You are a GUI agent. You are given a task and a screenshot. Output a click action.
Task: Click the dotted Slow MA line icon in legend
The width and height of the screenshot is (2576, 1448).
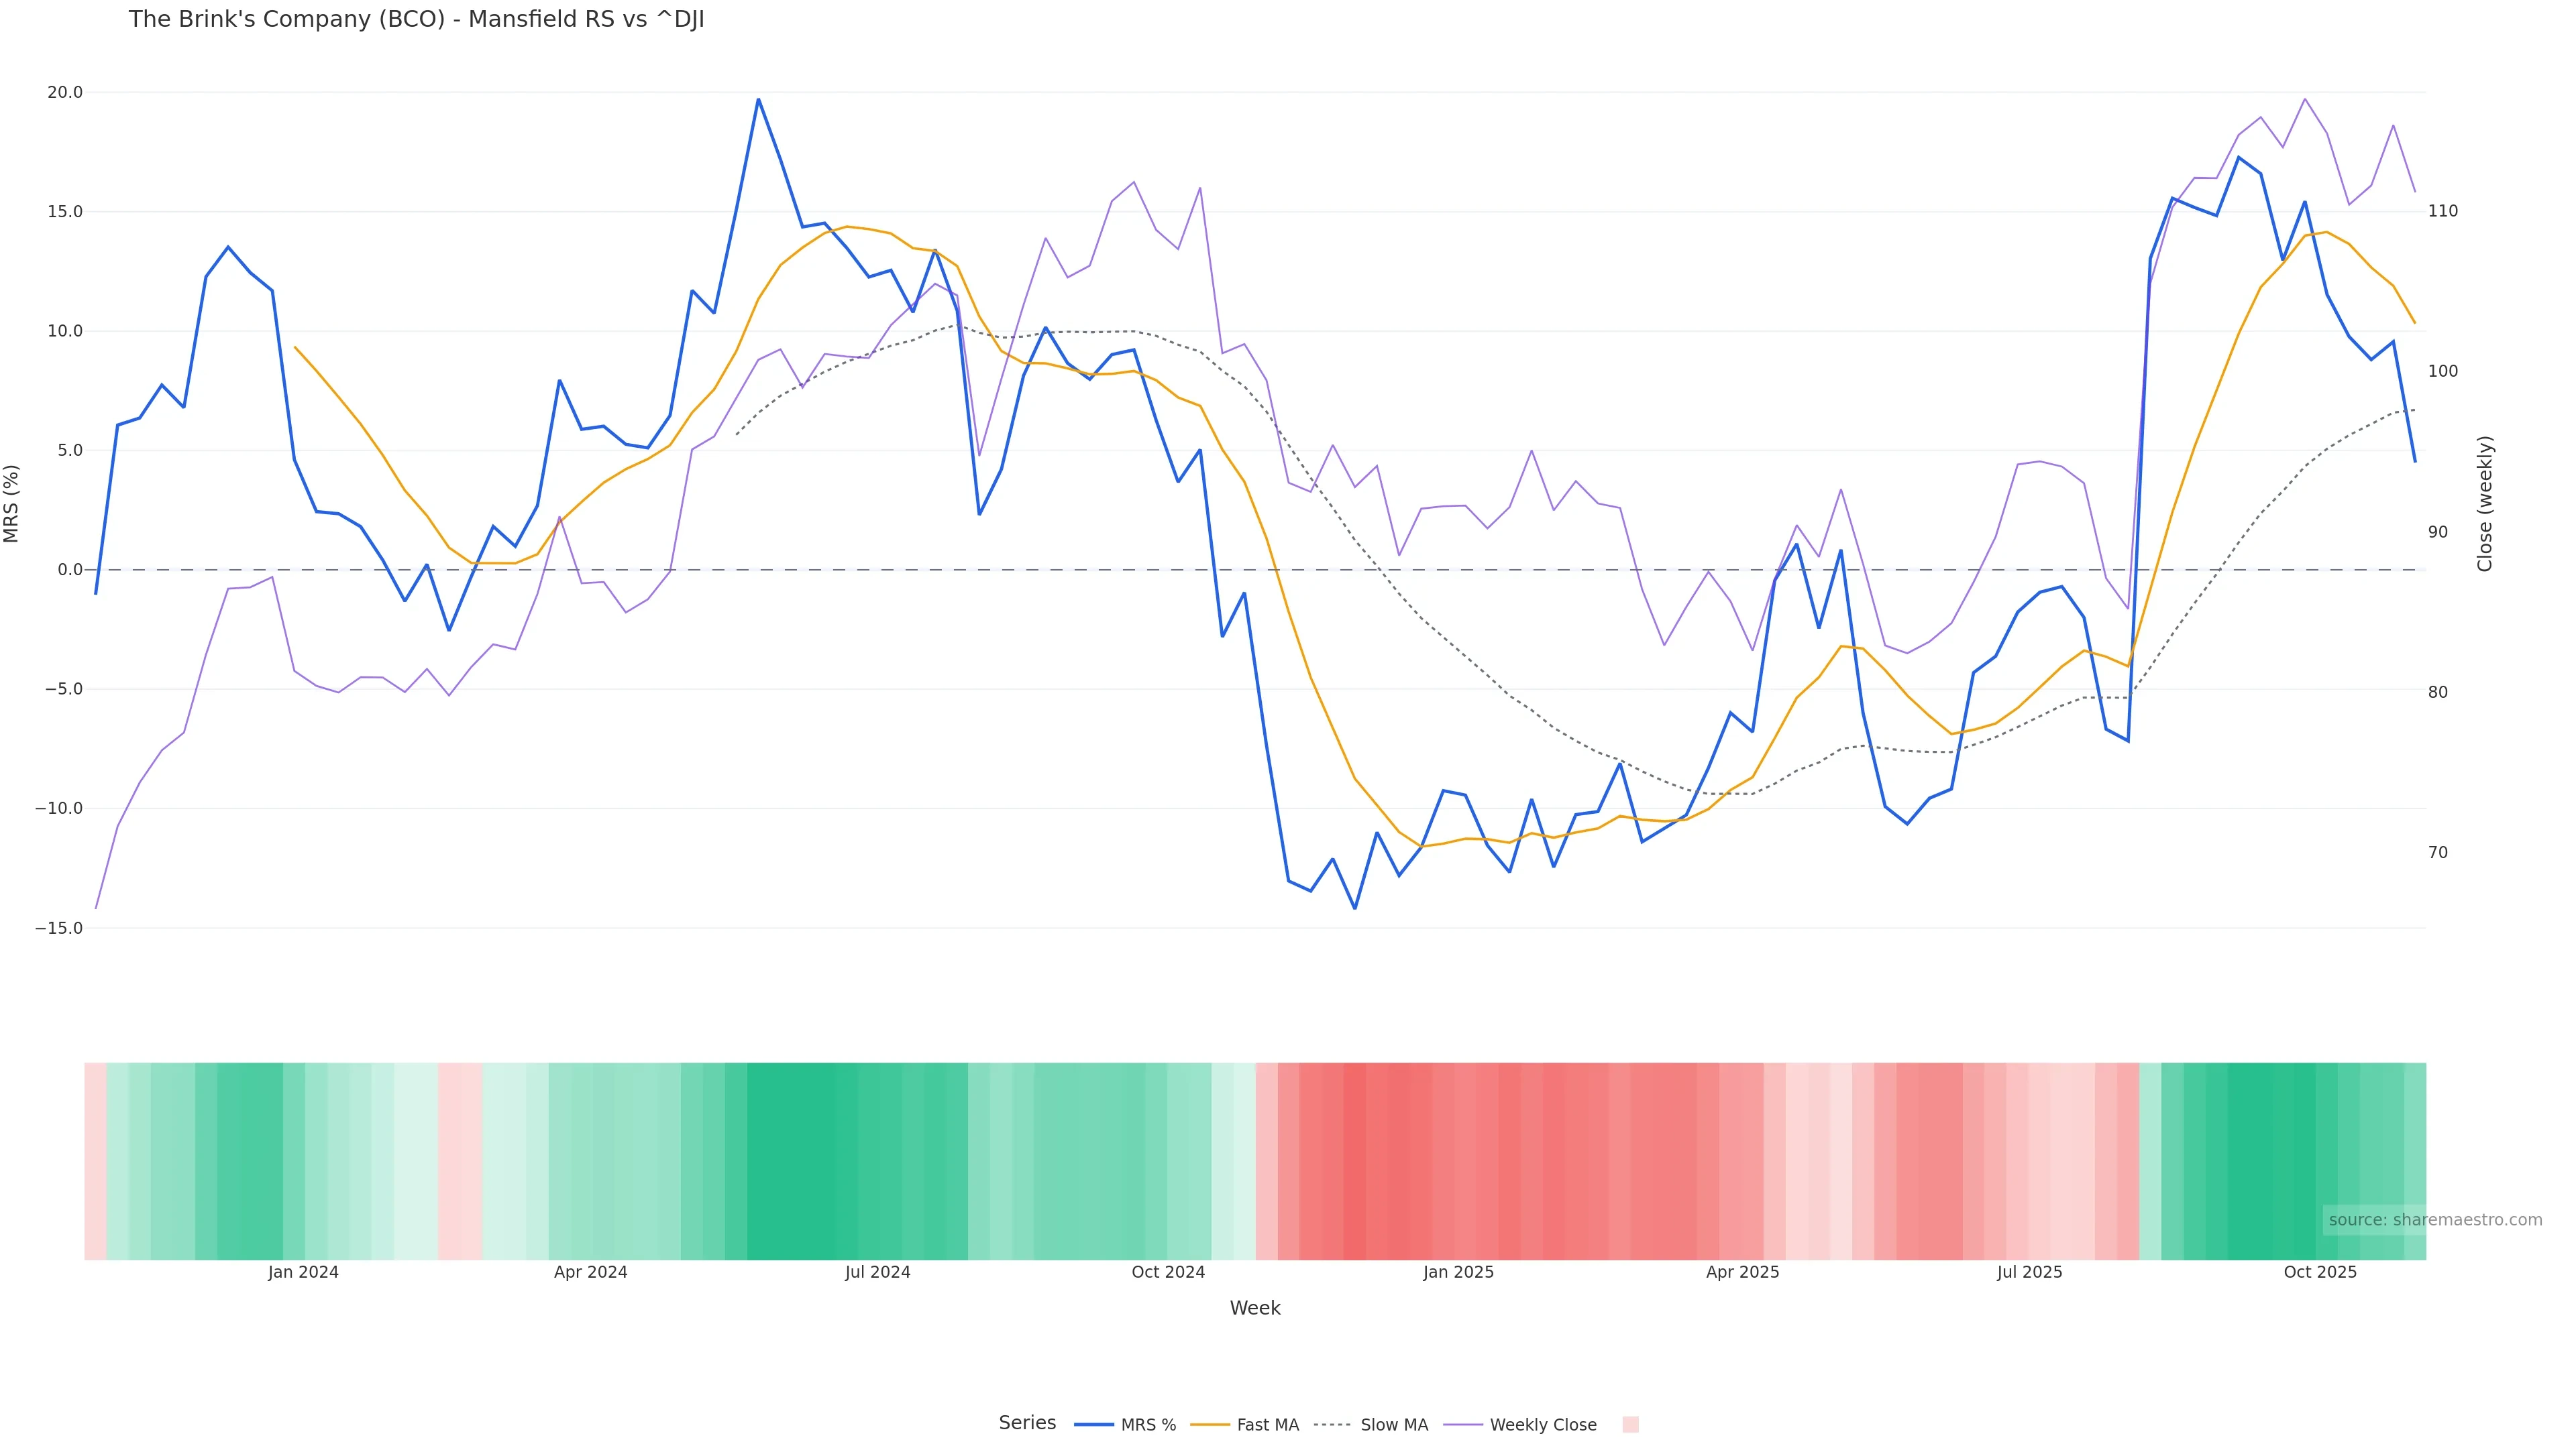click(1332, 1425)
